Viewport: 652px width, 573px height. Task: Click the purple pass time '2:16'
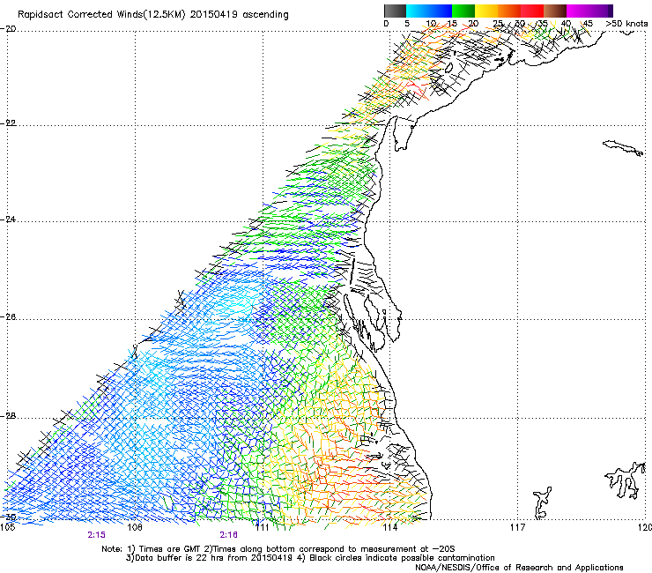tap(229, 535)
